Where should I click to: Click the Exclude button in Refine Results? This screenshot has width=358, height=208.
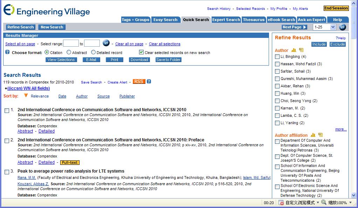[x=337, y=44]
